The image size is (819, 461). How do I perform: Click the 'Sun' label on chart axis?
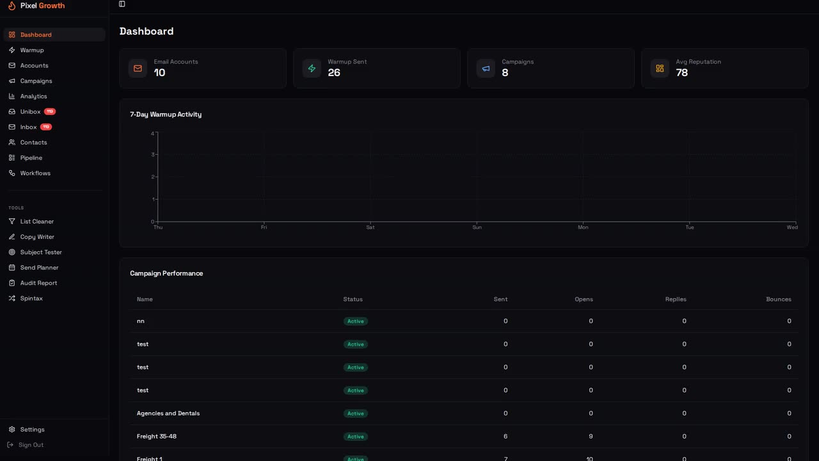click(477, 227)
